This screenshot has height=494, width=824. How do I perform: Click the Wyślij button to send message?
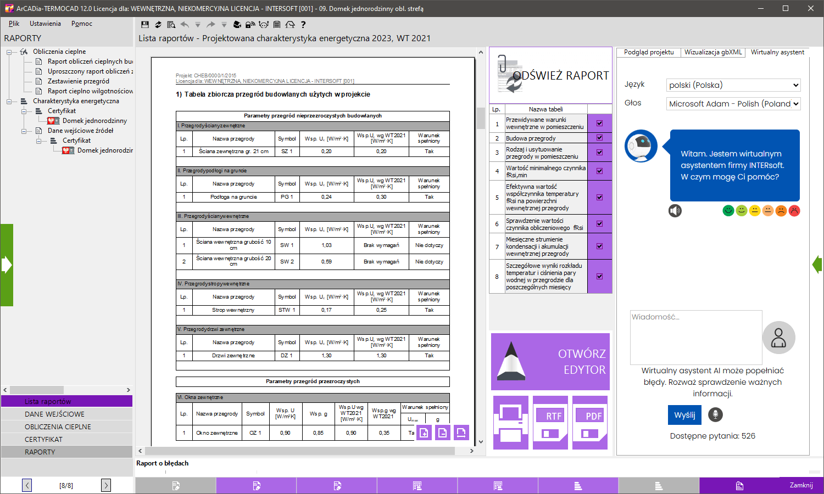[x=684, y=415]
